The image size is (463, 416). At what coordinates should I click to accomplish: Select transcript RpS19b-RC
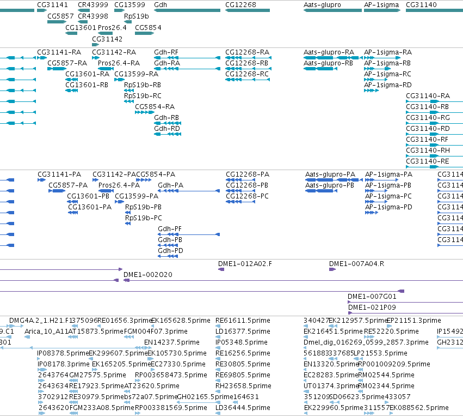(143, 96)
